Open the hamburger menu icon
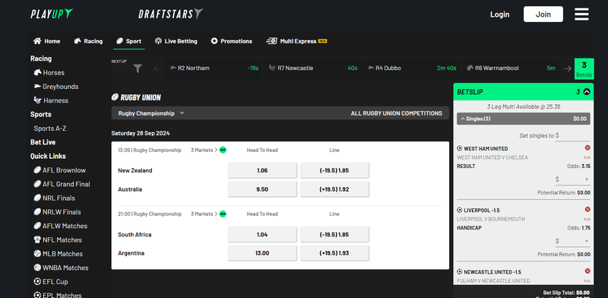Screen dimensions: 608x298 click(581, 14)
